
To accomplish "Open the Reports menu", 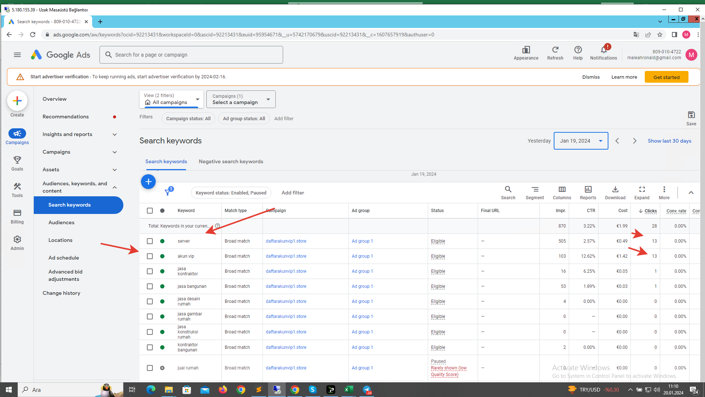I will 588,193.
